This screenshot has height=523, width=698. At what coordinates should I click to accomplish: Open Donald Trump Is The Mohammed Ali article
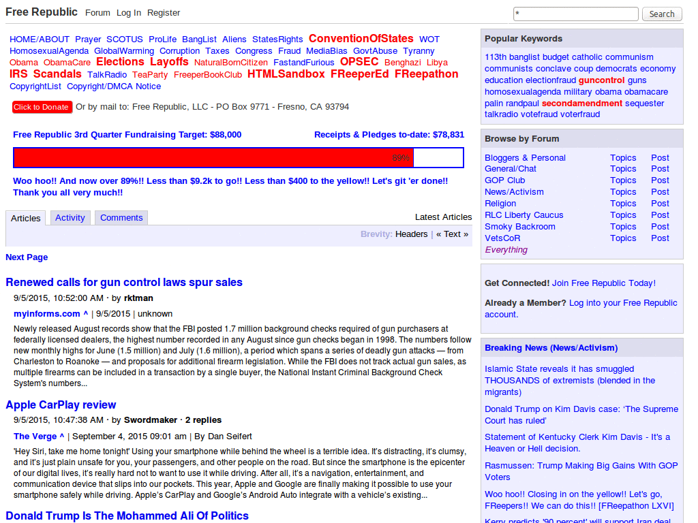pyautogui.click(x=127, y=516)
